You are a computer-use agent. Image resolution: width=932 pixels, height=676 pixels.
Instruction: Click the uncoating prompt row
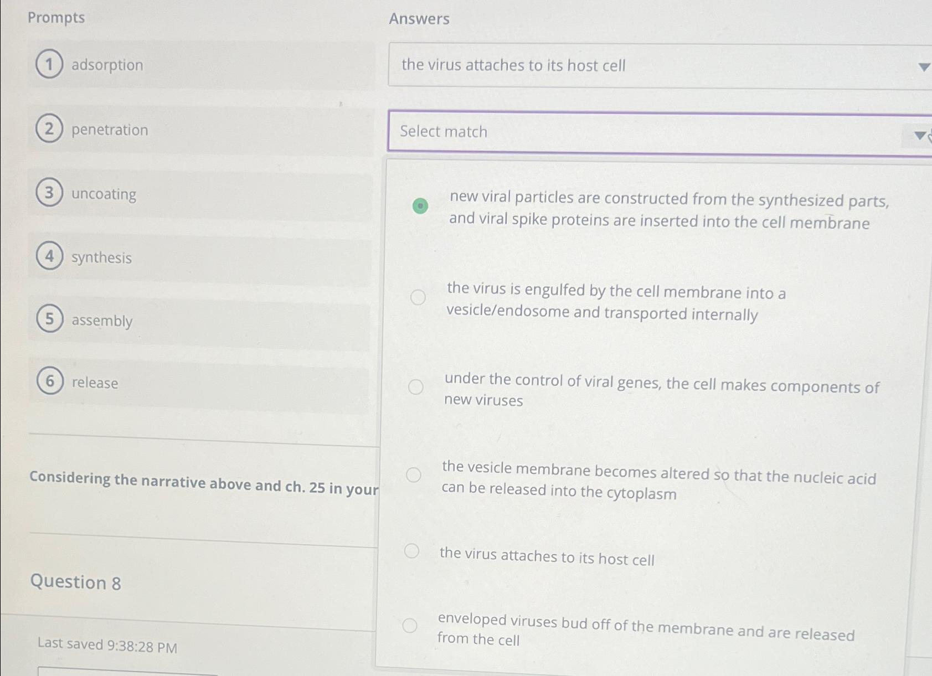[x=200, y=195]
